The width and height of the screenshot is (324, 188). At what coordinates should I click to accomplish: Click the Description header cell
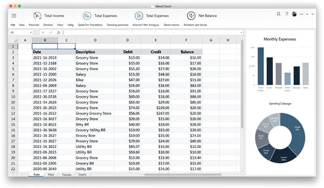pos(95,52)
